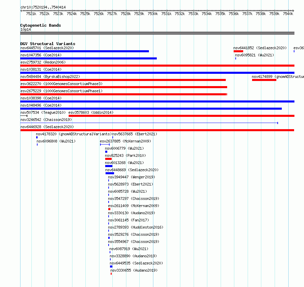Click the nsv4174899 gnomAD variant label
The image size is (304, 287).
coord(278,77)
